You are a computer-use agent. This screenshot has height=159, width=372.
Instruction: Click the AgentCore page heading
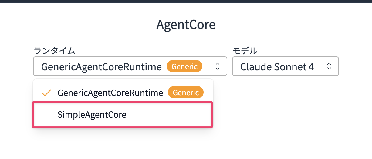[186, 25]
